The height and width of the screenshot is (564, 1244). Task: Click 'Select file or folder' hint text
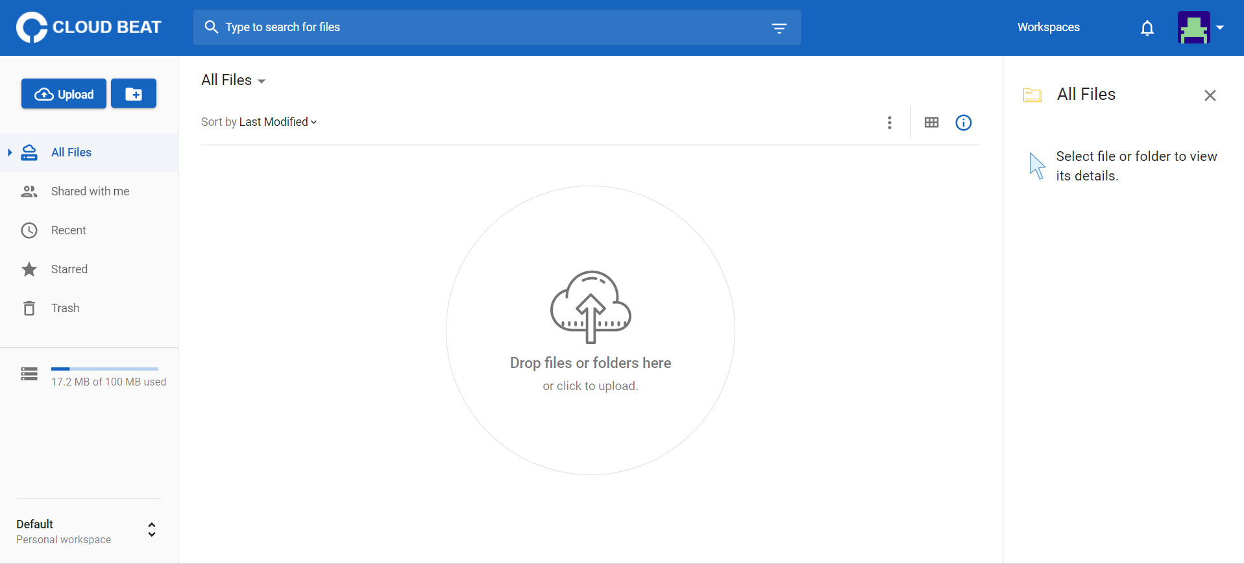point(1136,166)
